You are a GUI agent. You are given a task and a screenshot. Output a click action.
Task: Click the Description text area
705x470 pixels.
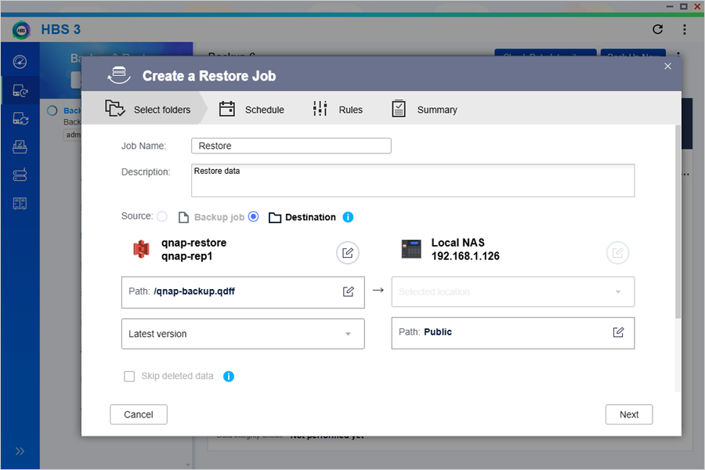tap(413, 180)
